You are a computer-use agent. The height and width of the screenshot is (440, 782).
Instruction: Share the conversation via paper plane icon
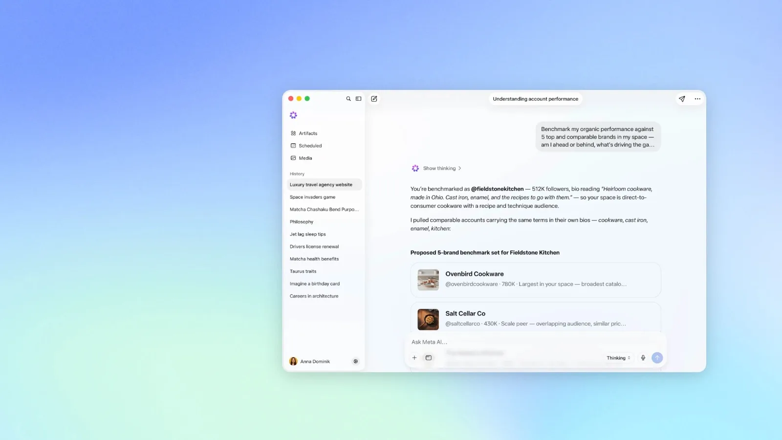[682, 99]
